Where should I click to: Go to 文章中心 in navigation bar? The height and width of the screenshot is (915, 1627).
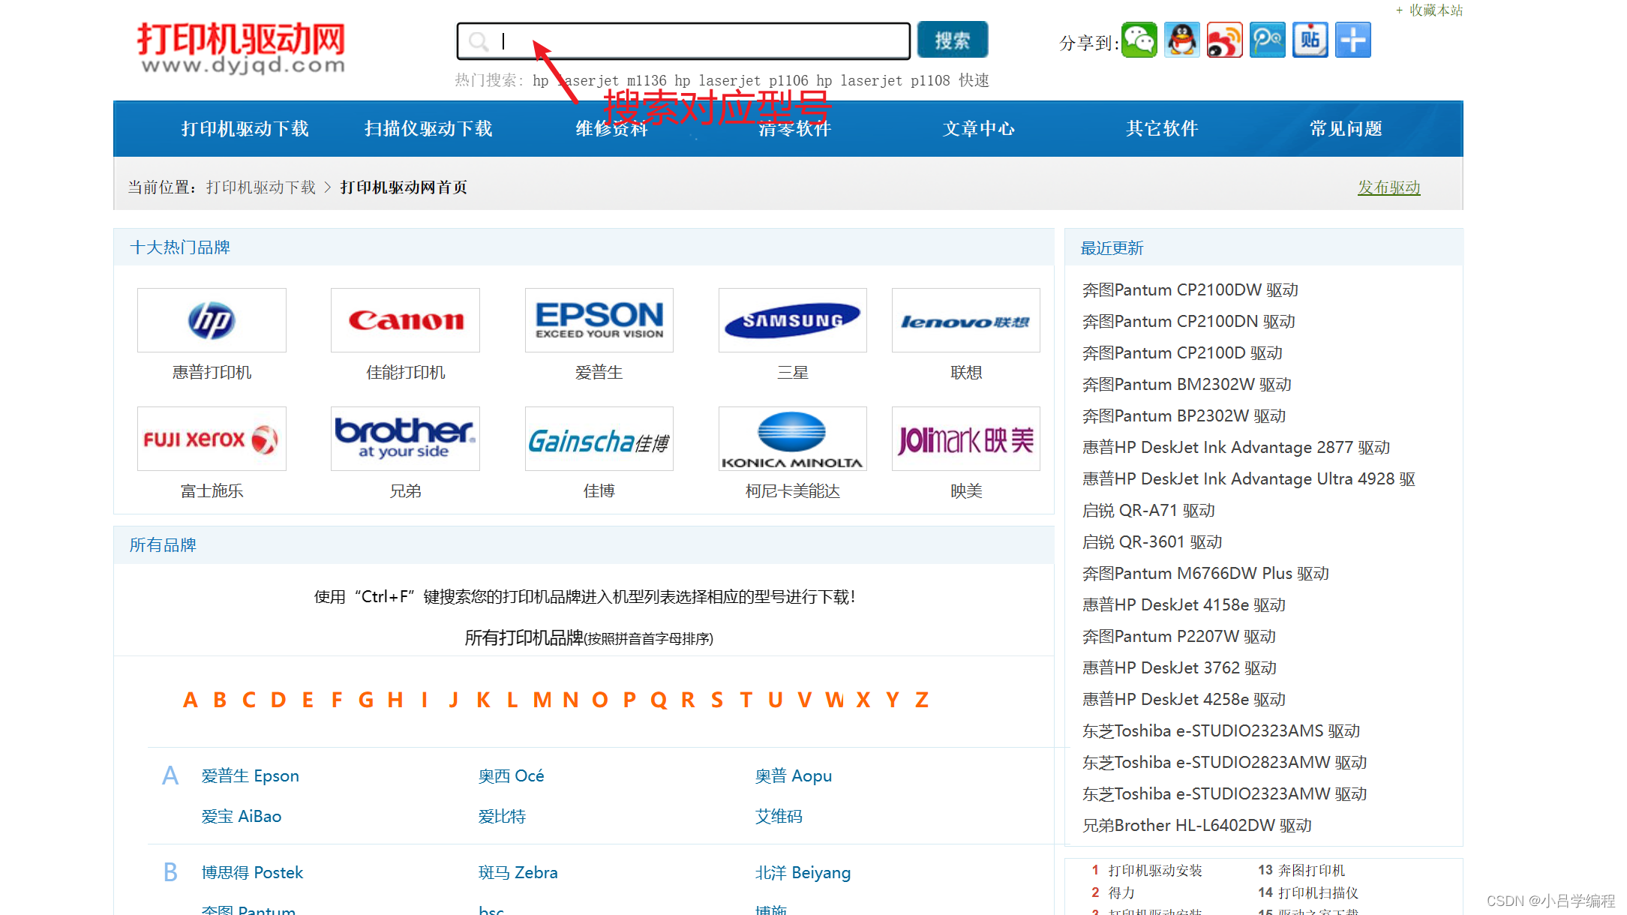978,129
